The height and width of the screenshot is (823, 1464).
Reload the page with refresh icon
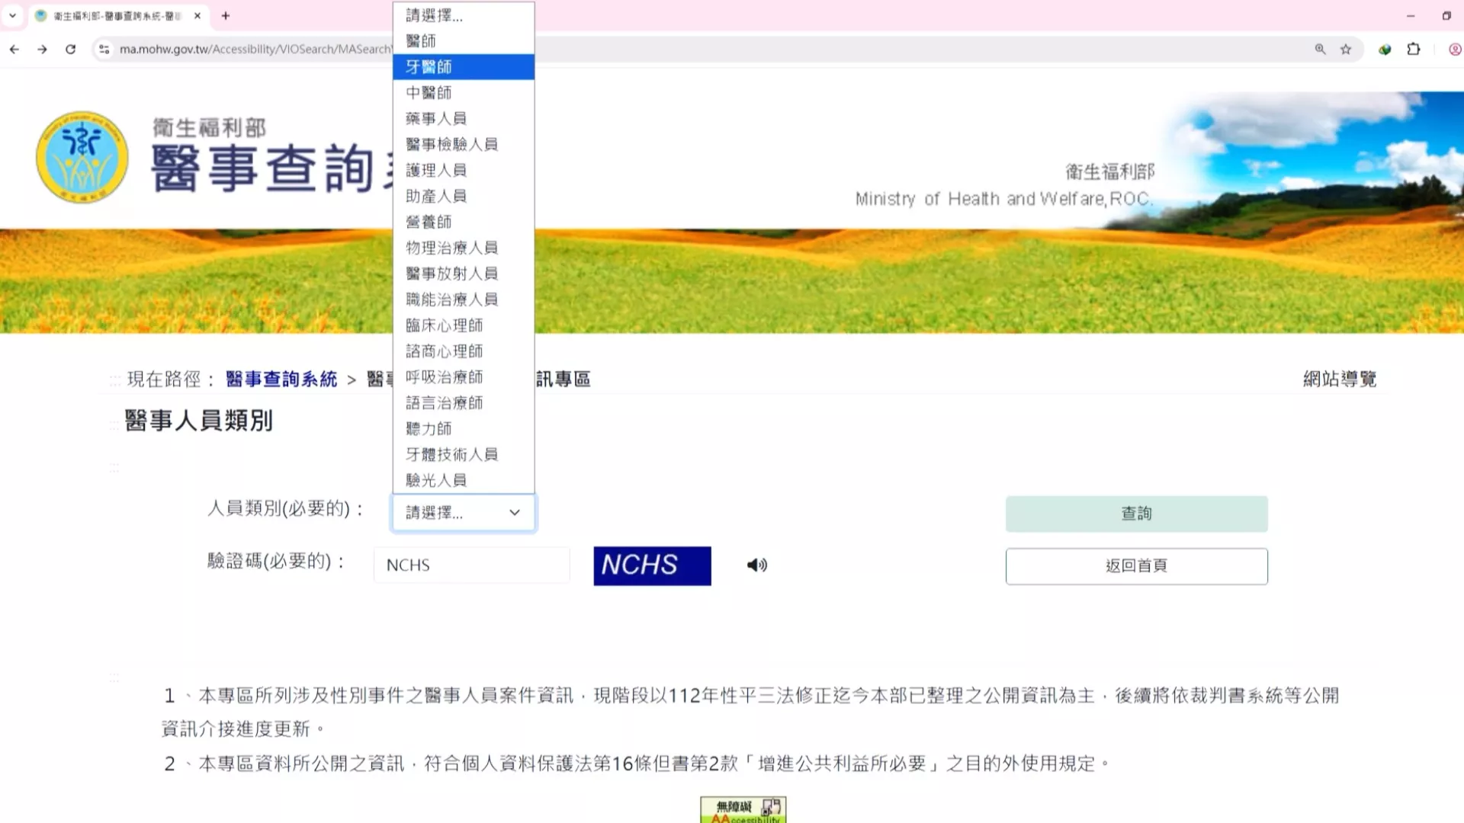pyautogui.click(x=70, y=50)
